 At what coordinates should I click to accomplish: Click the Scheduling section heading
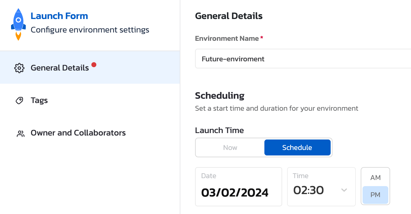click(x=220, y=96)
